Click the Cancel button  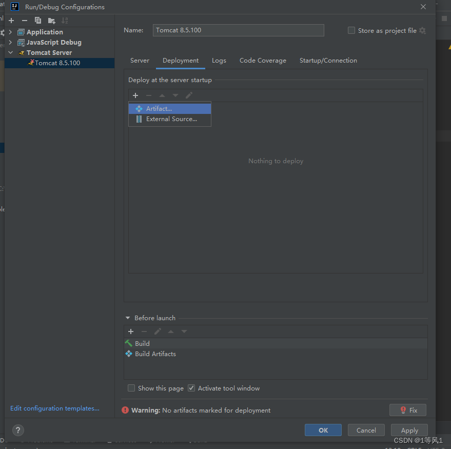point(366,431)
